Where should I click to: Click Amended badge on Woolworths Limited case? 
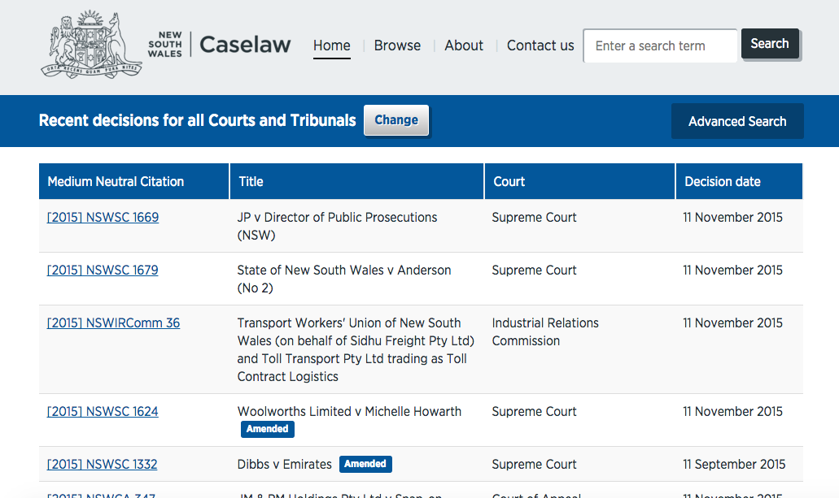(267, 429)
